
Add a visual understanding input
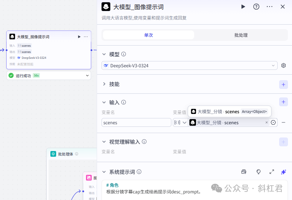pos(284,142)
